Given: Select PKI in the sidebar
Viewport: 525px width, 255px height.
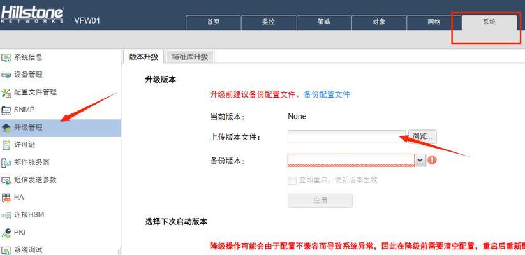Looking at the screenshot, I should pos(19,232).
